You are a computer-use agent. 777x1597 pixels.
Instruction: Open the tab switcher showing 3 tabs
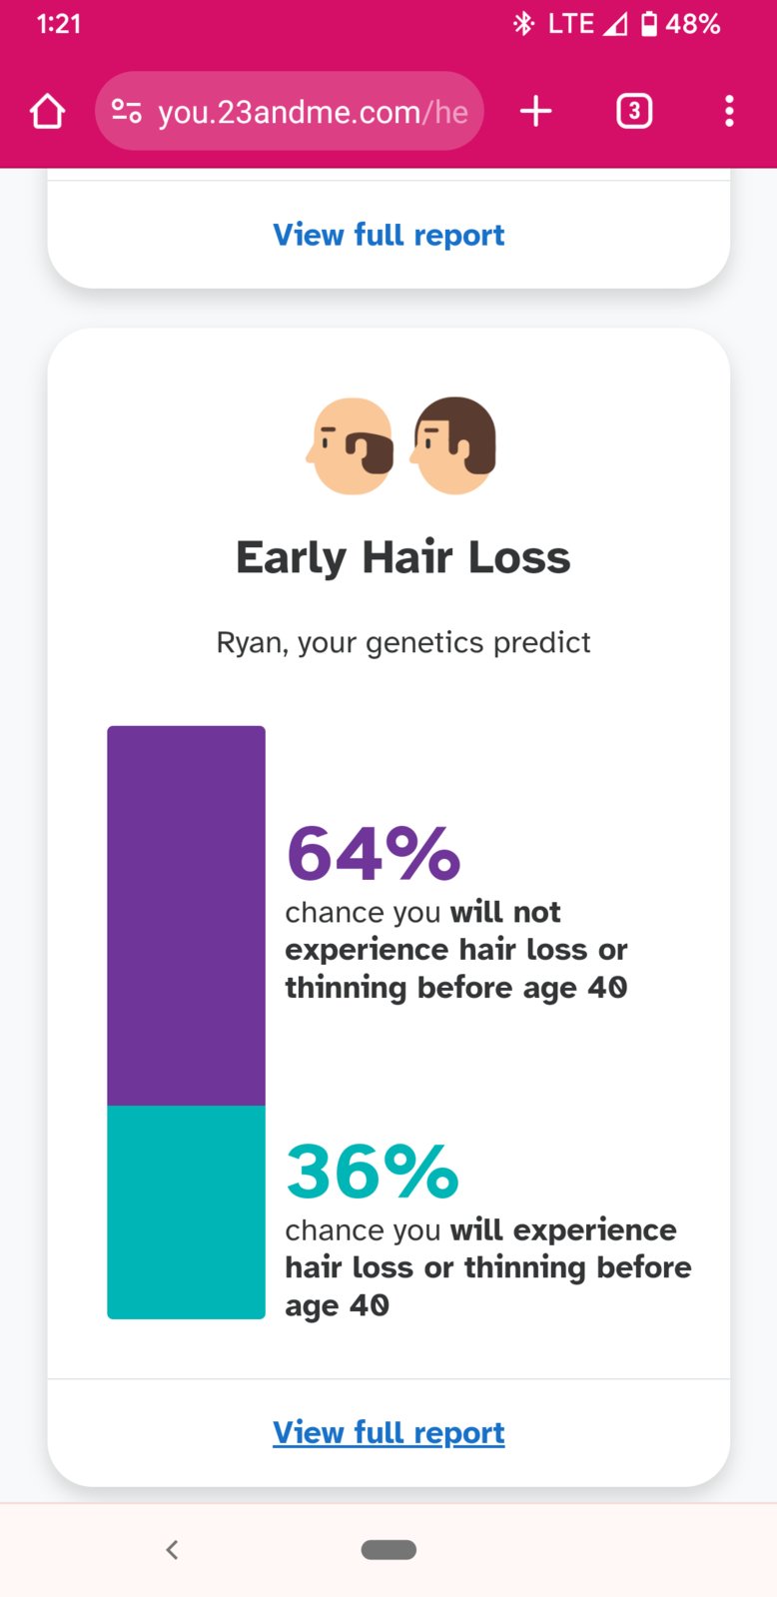(634, 111)
